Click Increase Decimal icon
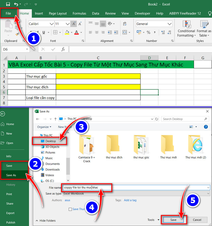 tap(163, 32)
